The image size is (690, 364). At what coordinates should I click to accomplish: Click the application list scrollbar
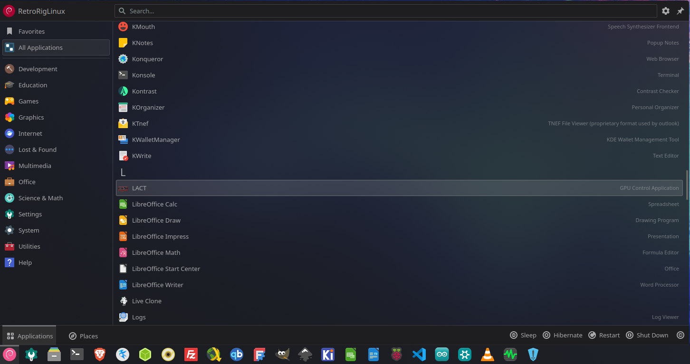(687, 185)
